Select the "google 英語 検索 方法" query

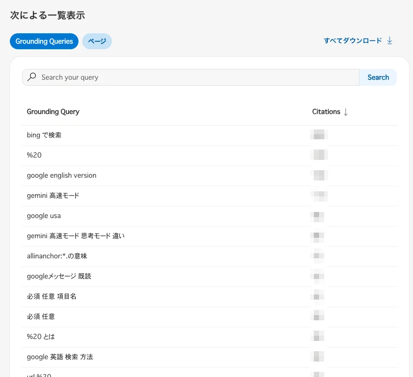coord(60,357)
